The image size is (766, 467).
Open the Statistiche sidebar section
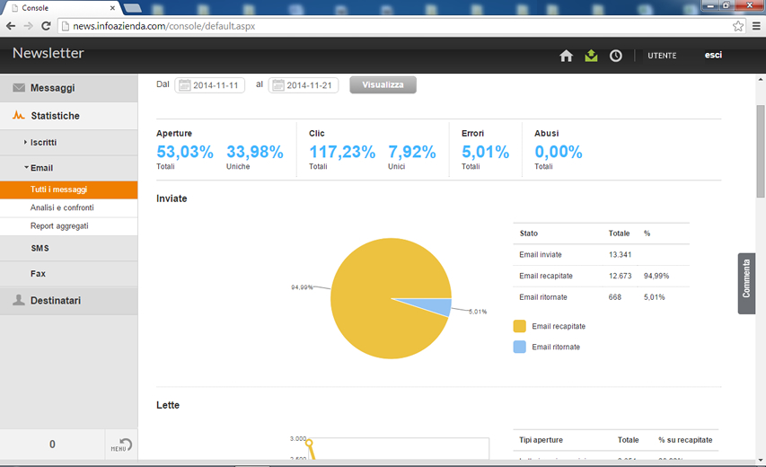55,116
